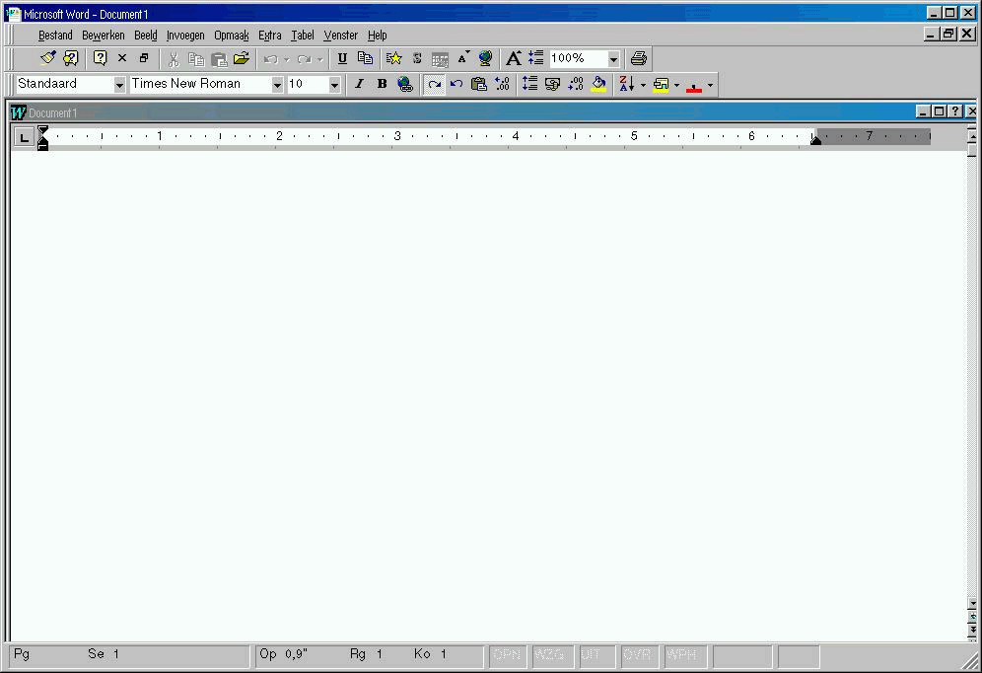Open the Venster menu
The image size is (982, 673).
coord(341,36)
